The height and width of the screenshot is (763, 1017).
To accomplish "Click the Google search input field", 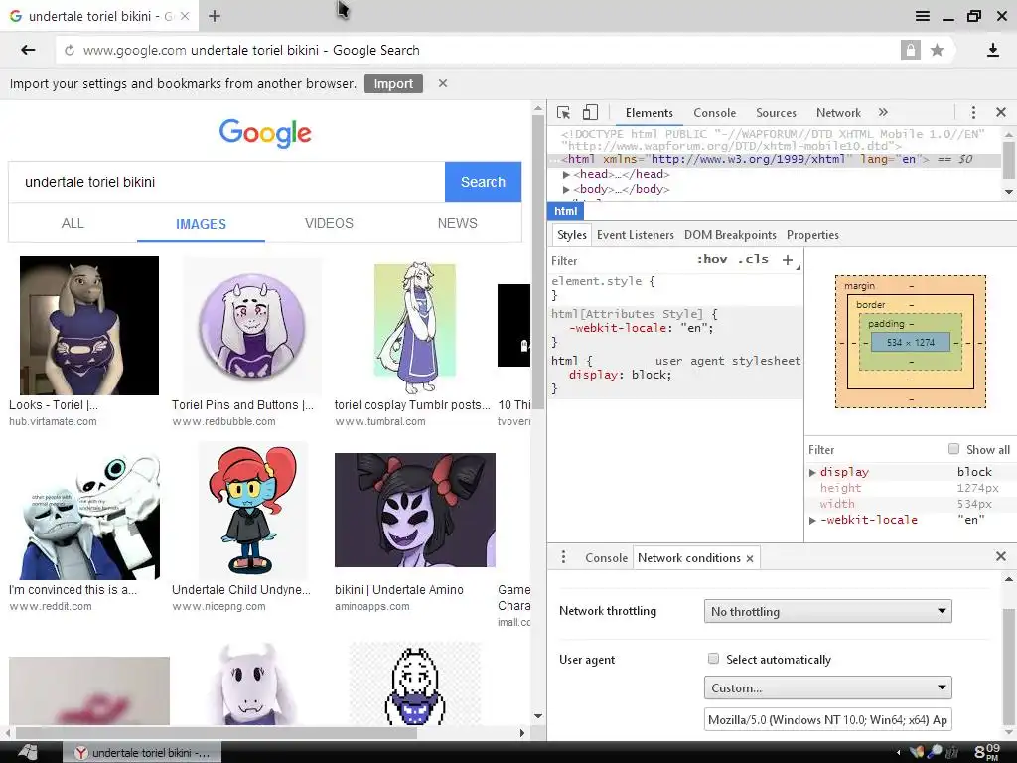I will 227,182.
